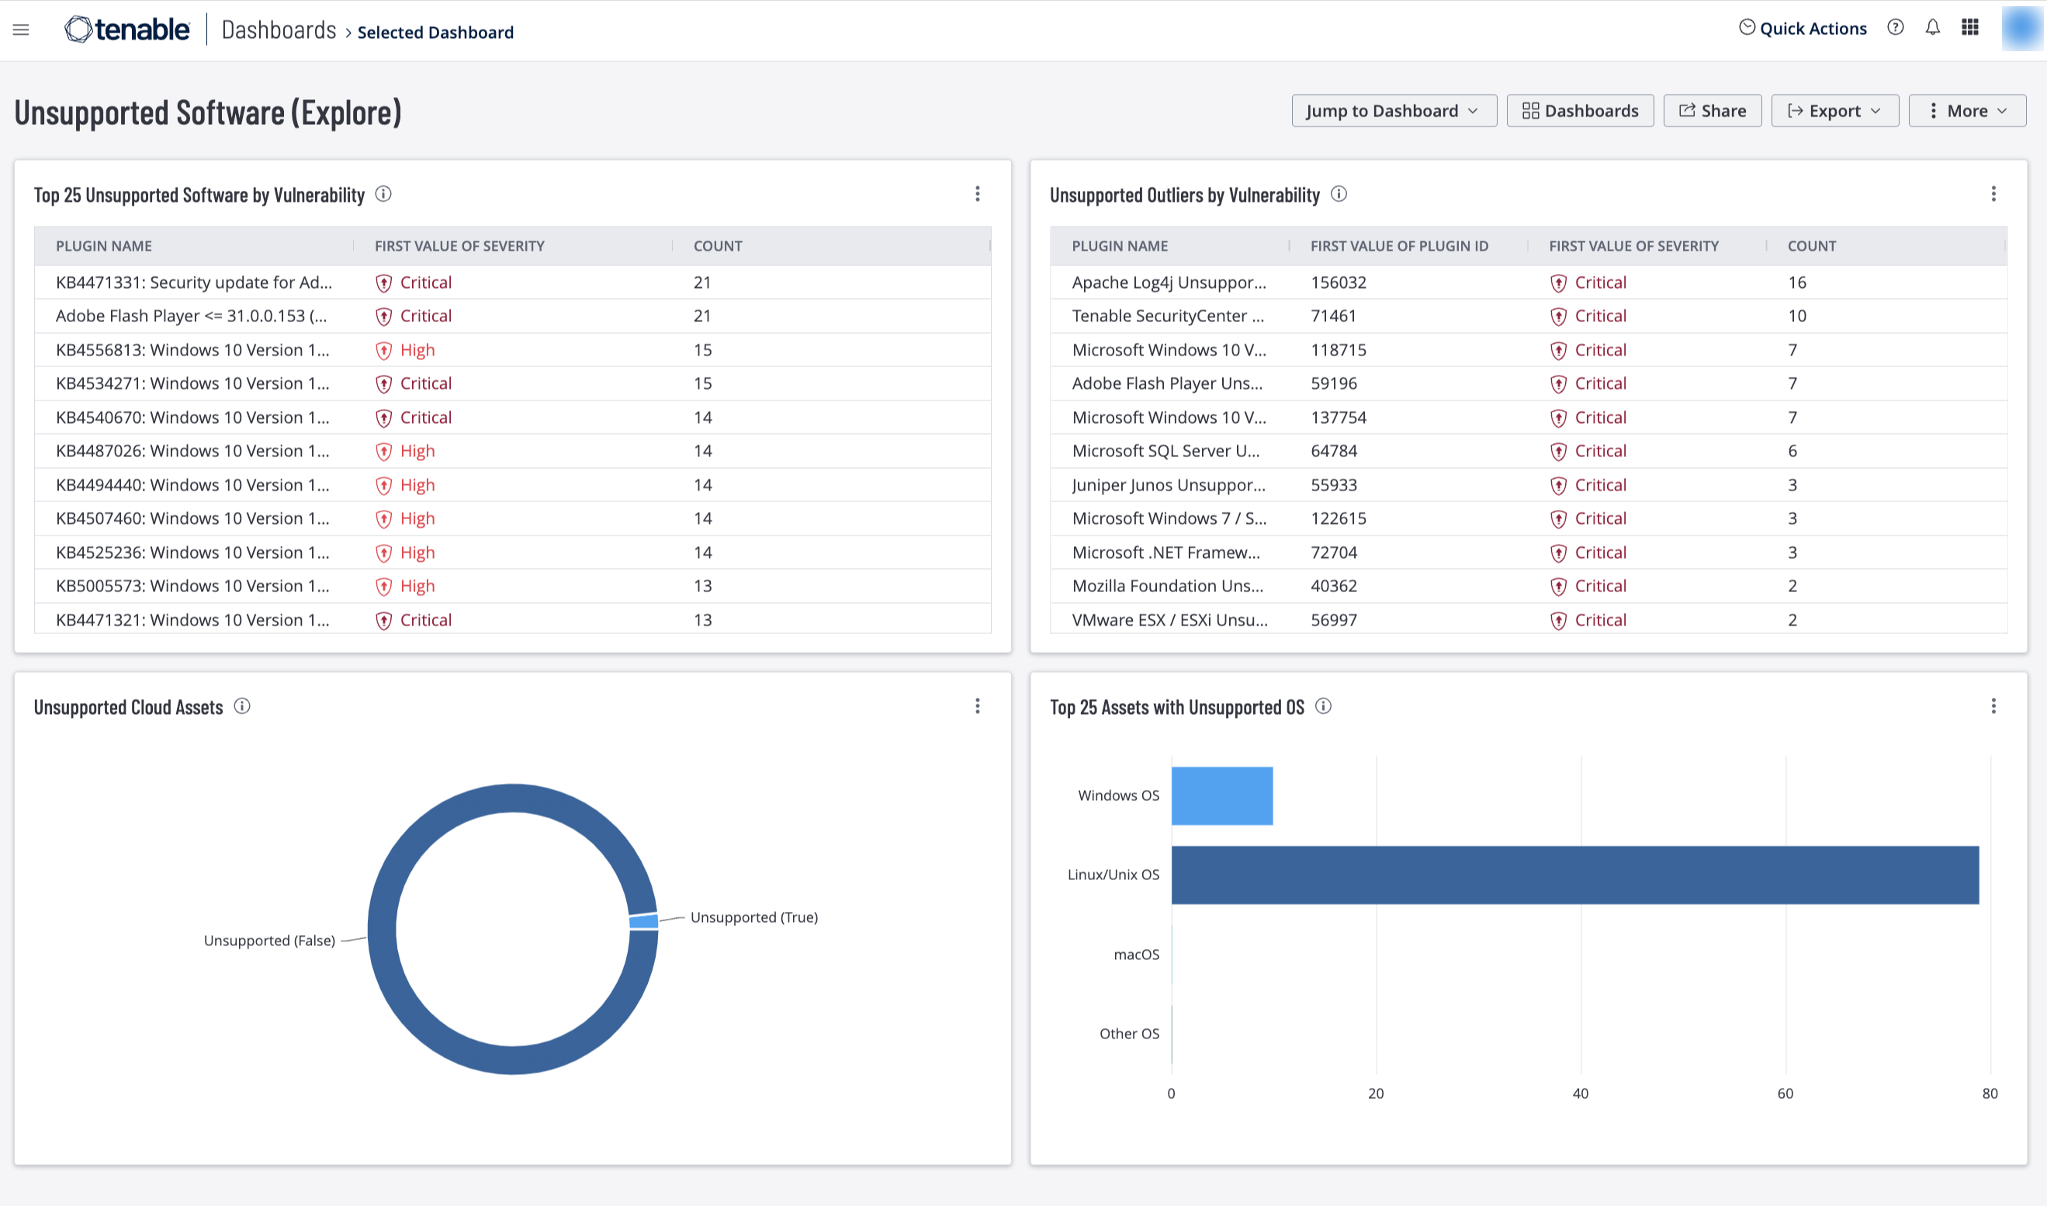Viewport: 2047px width, 1206px height.
Task: Click the High shield icon for KB5005573 row
Action: (384, 586)
